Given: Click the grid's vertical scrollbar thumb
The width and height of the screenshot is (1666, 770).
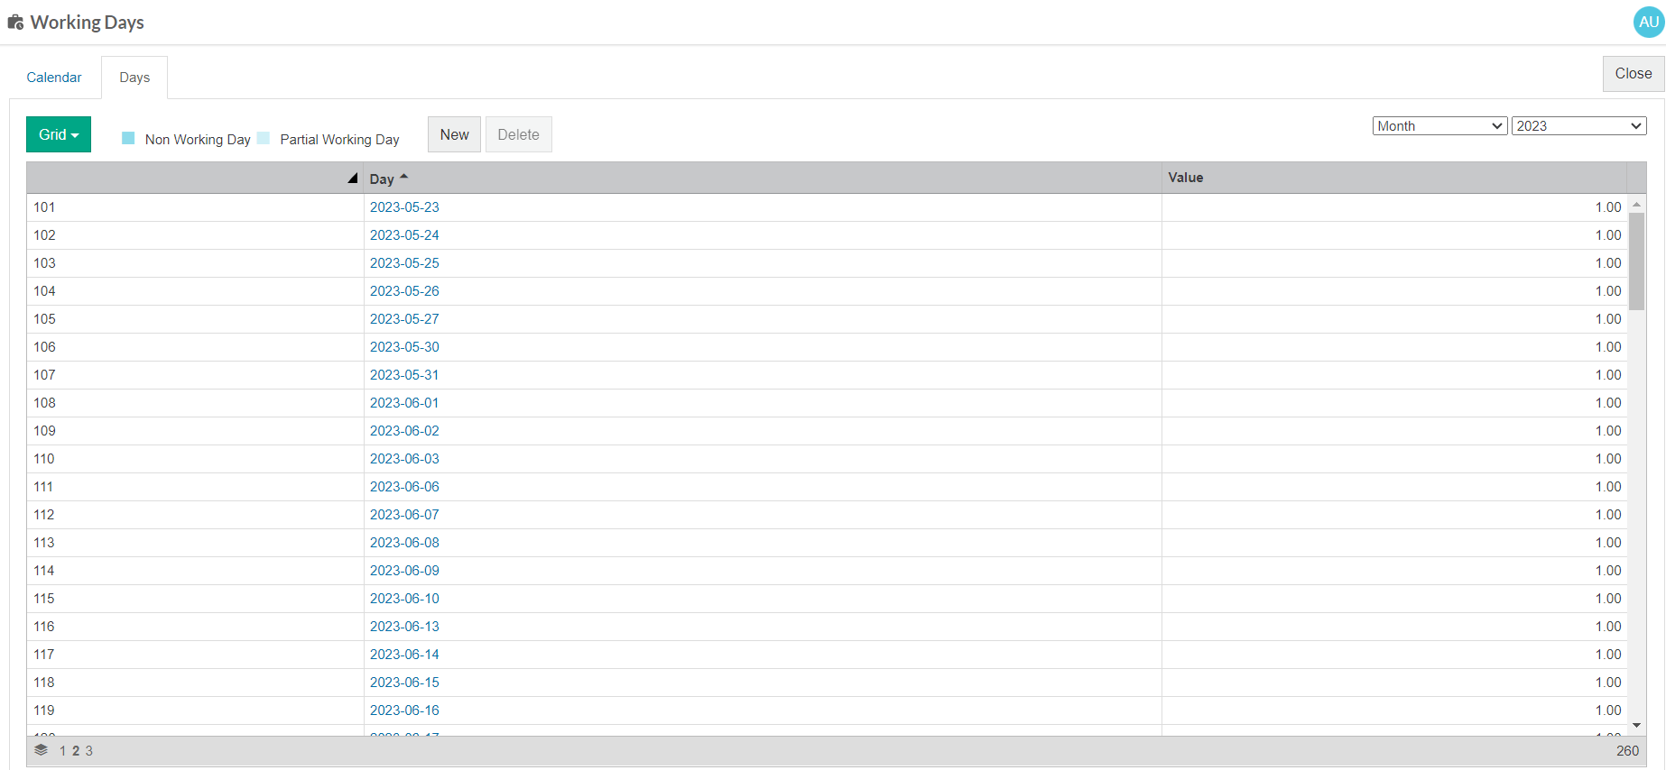Looking at the screenshot, I should 1636,261.
